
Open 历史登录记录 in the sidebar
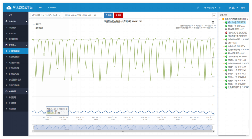tap(16, 63)
